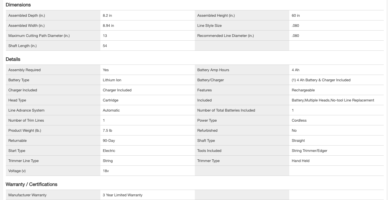Click the Line Advance System value Automatic
This screenshot has height=200, width=388.
[111, 110]
